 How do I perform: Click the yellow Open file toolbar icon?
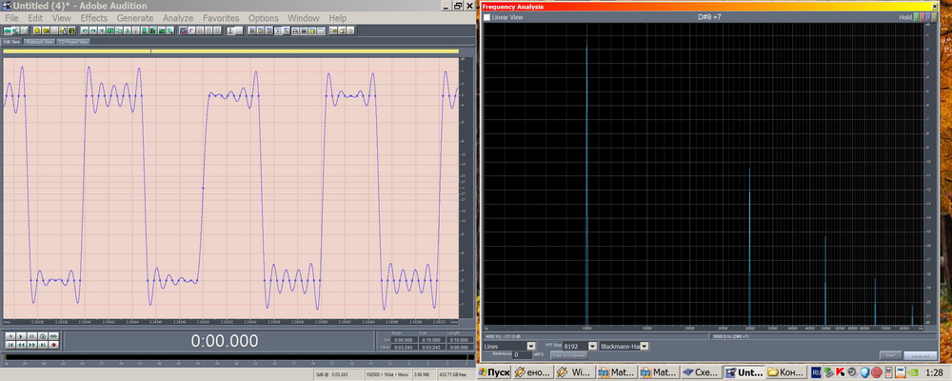point(46,30)
